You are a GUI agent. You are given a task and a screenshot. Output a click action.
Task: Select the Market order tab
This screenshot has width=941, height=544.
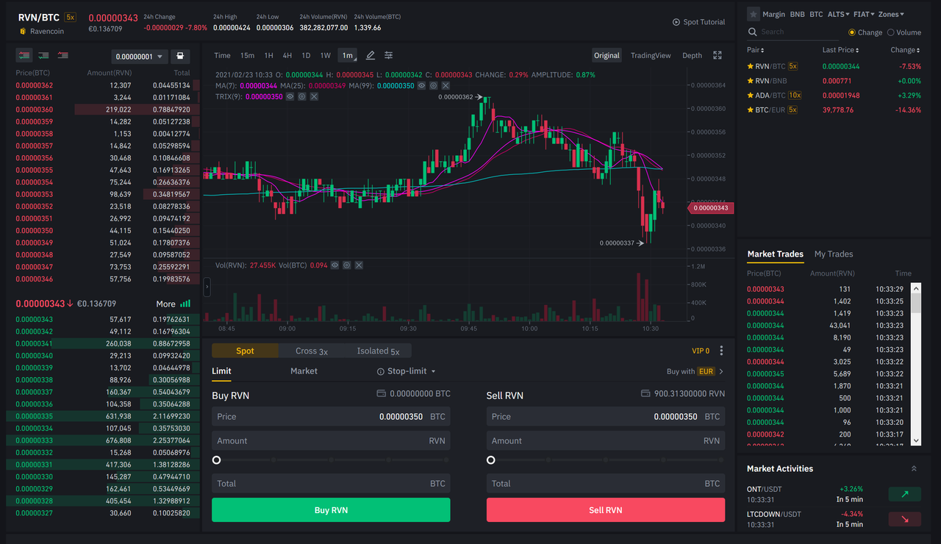304,371
